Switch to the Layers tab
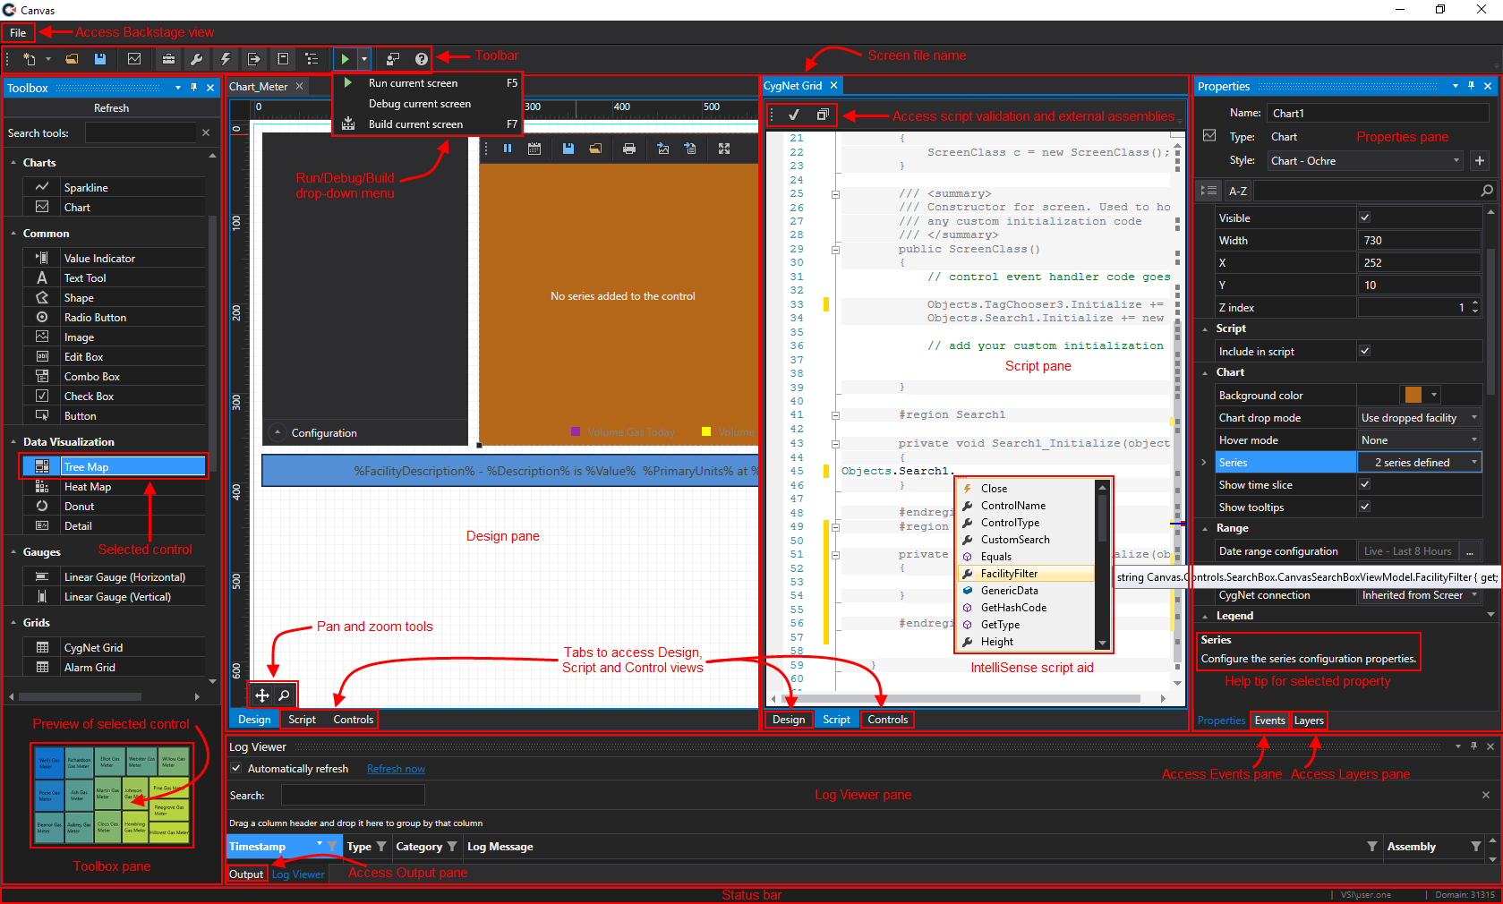 point(1309,721)
